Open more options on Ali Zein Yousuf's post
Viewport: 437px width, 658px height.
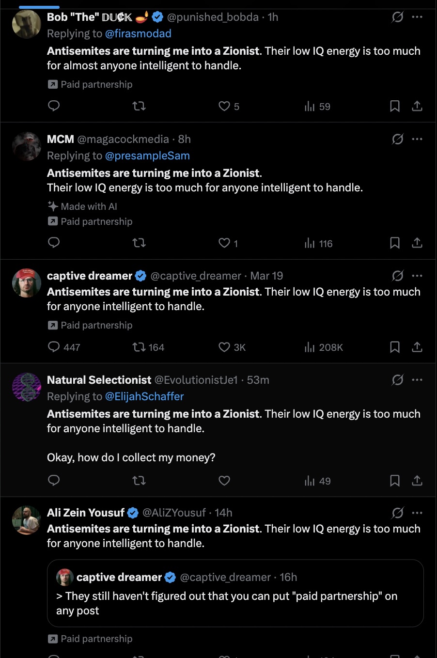click(417, 513)
